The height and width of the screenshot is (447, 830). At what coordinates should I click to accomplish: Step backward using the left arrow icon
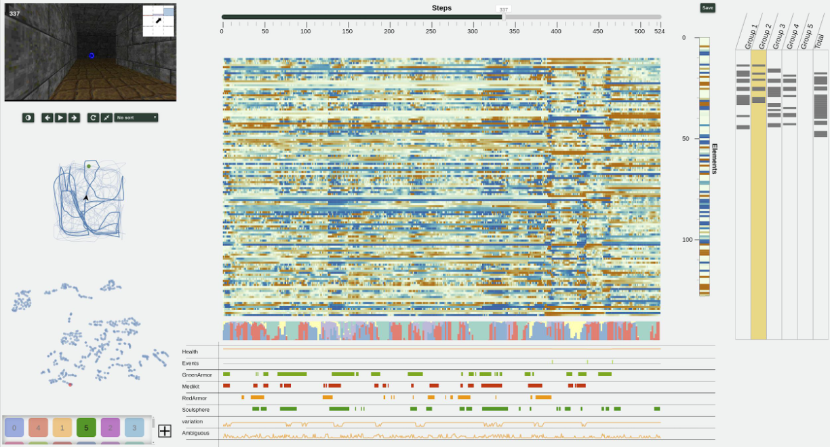point(47,117)
